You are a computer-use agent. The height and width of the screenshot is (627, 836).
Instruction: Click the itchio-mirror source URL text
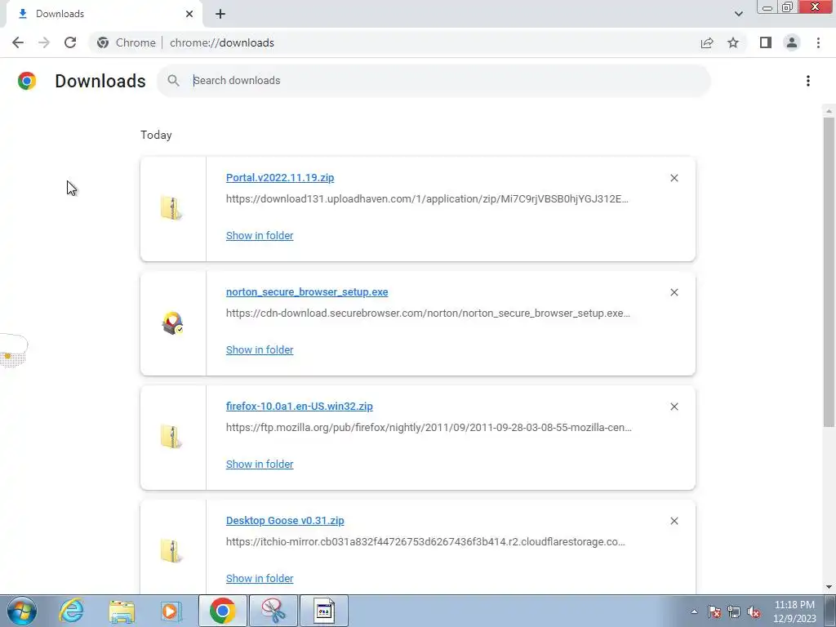[425, 542]
